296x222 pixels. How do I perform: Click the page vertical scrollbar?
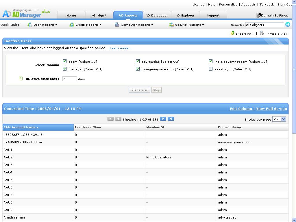[x=294, y=69]
